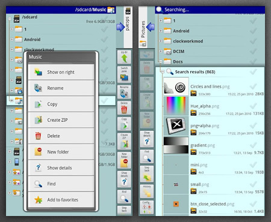The width and height of the screenshot is (271, 222).
Task: Expand the DCIM folder tree node
Action: (x=161, y=51)
